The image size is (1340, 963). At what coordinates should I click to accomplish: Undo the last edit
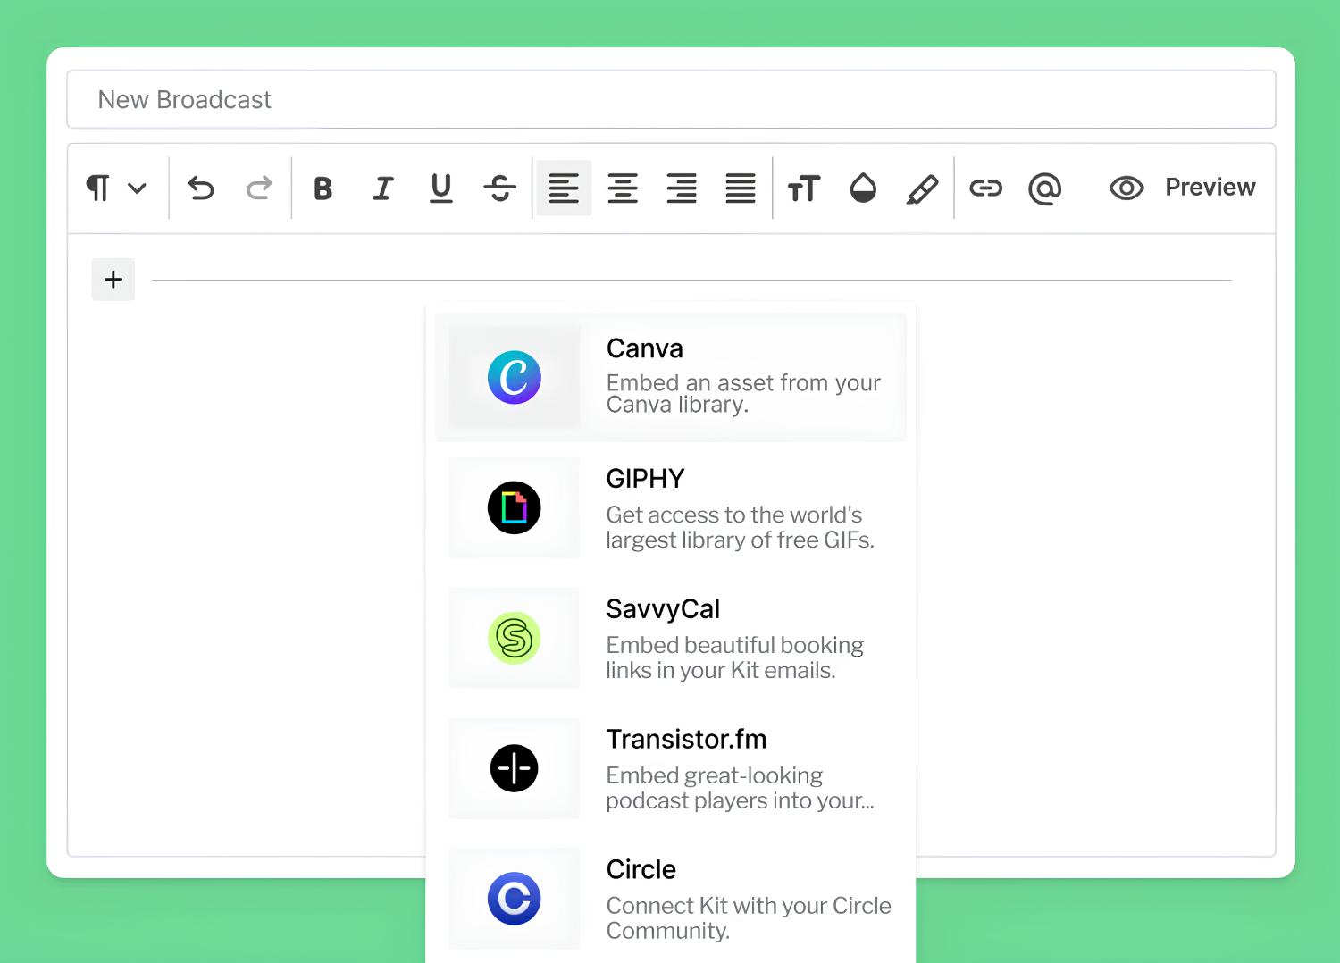(201, 188)
